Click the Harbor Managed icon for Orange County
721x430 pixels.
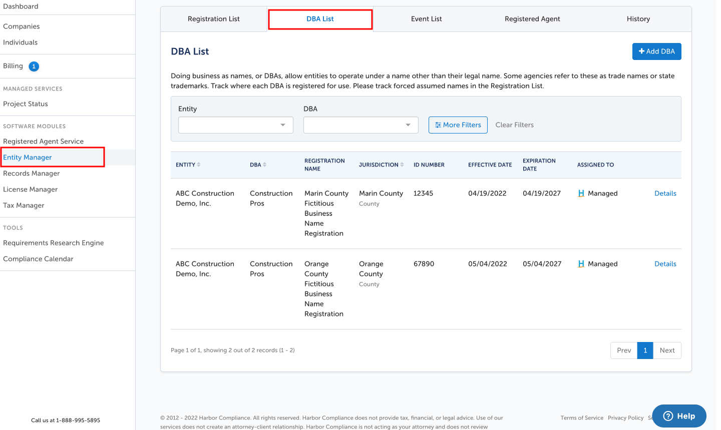pos(581,264)
